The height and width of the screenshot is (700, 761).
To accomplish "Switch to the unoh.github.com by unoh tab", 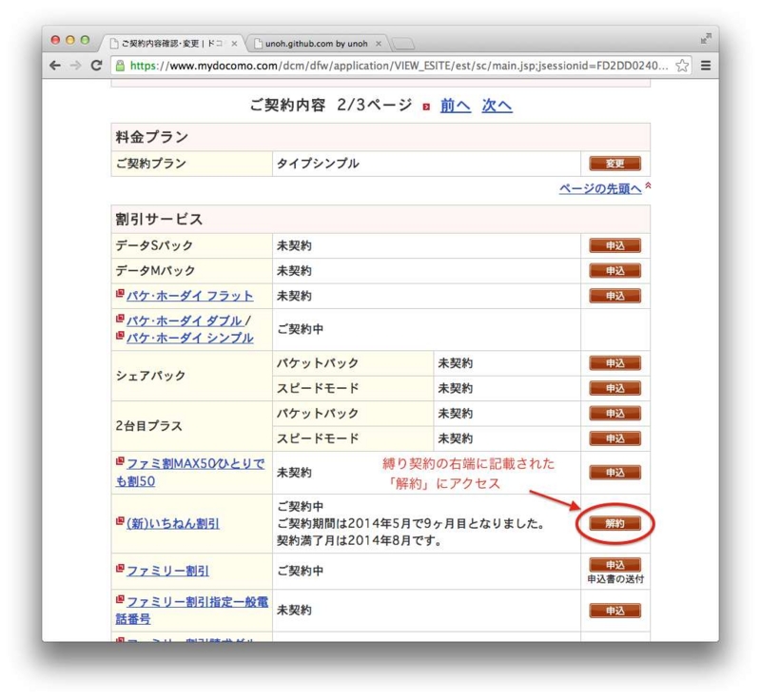I will (x=316, y=44).
